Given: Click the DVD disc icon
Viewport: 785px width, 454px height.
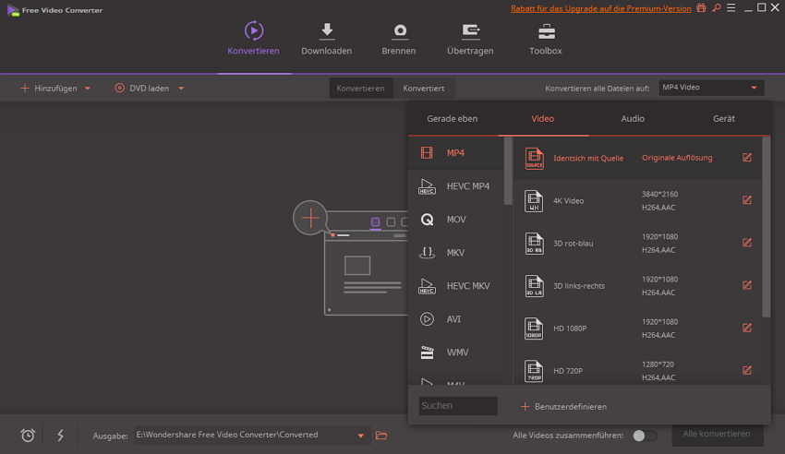Looking at the screenshot, I should point(120,88).
